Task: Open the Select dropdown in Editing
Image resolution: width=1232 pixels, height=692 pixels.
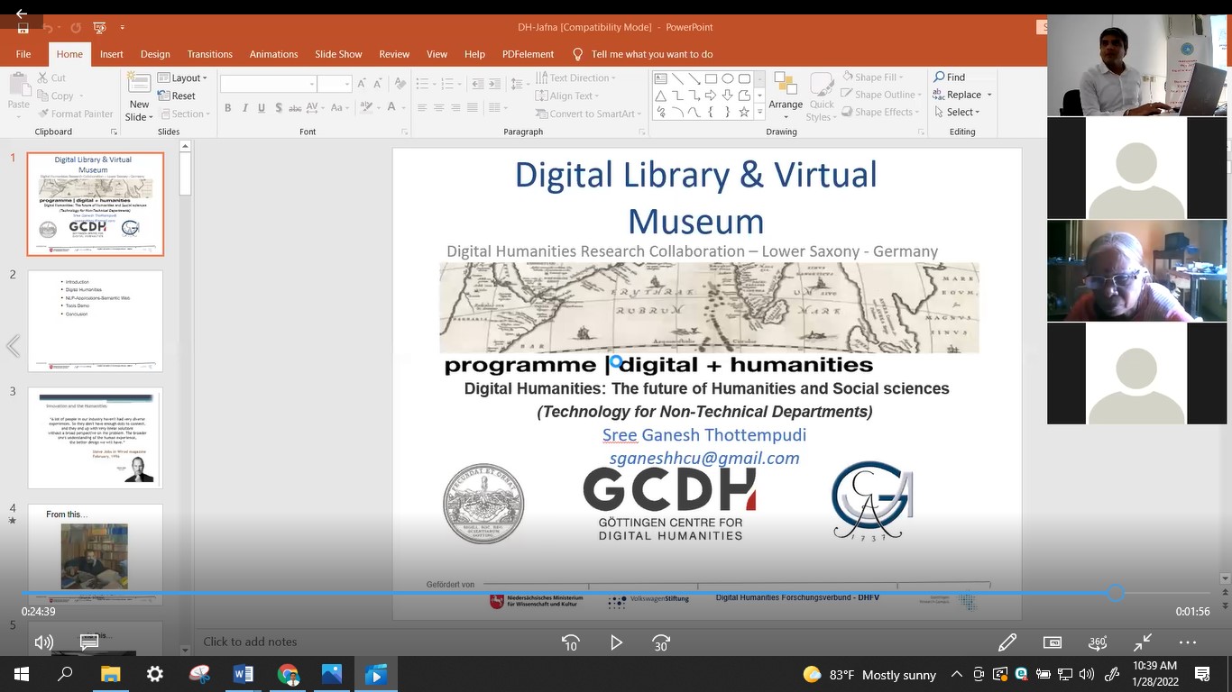Action: (956, 112)
